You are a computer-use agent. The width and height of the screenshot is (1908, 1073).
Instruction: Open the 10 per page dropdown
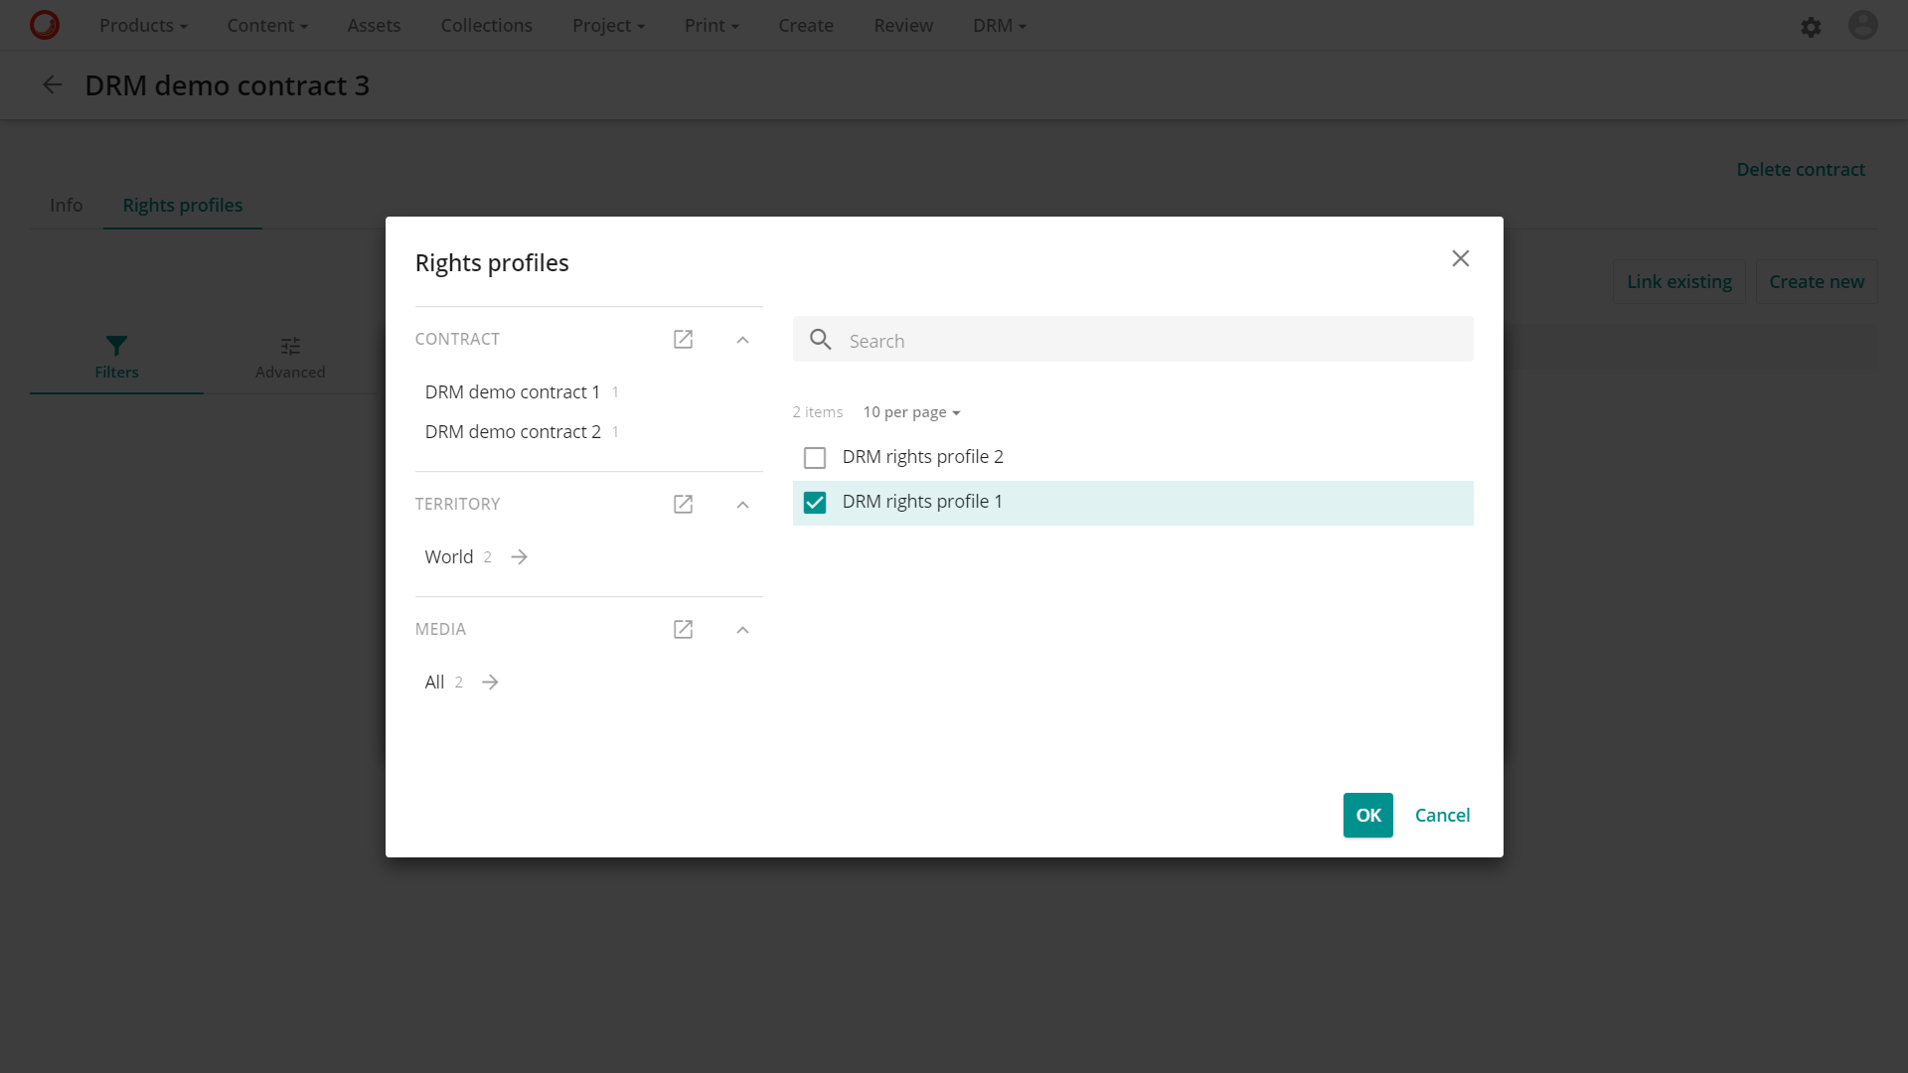tap(910, 411)
